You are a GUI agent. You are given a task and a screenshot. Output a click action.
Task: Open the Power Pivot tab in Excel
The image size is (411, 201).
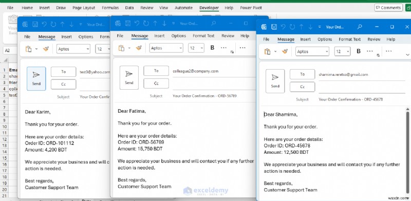pyautogui.click(x=251, y=8)
